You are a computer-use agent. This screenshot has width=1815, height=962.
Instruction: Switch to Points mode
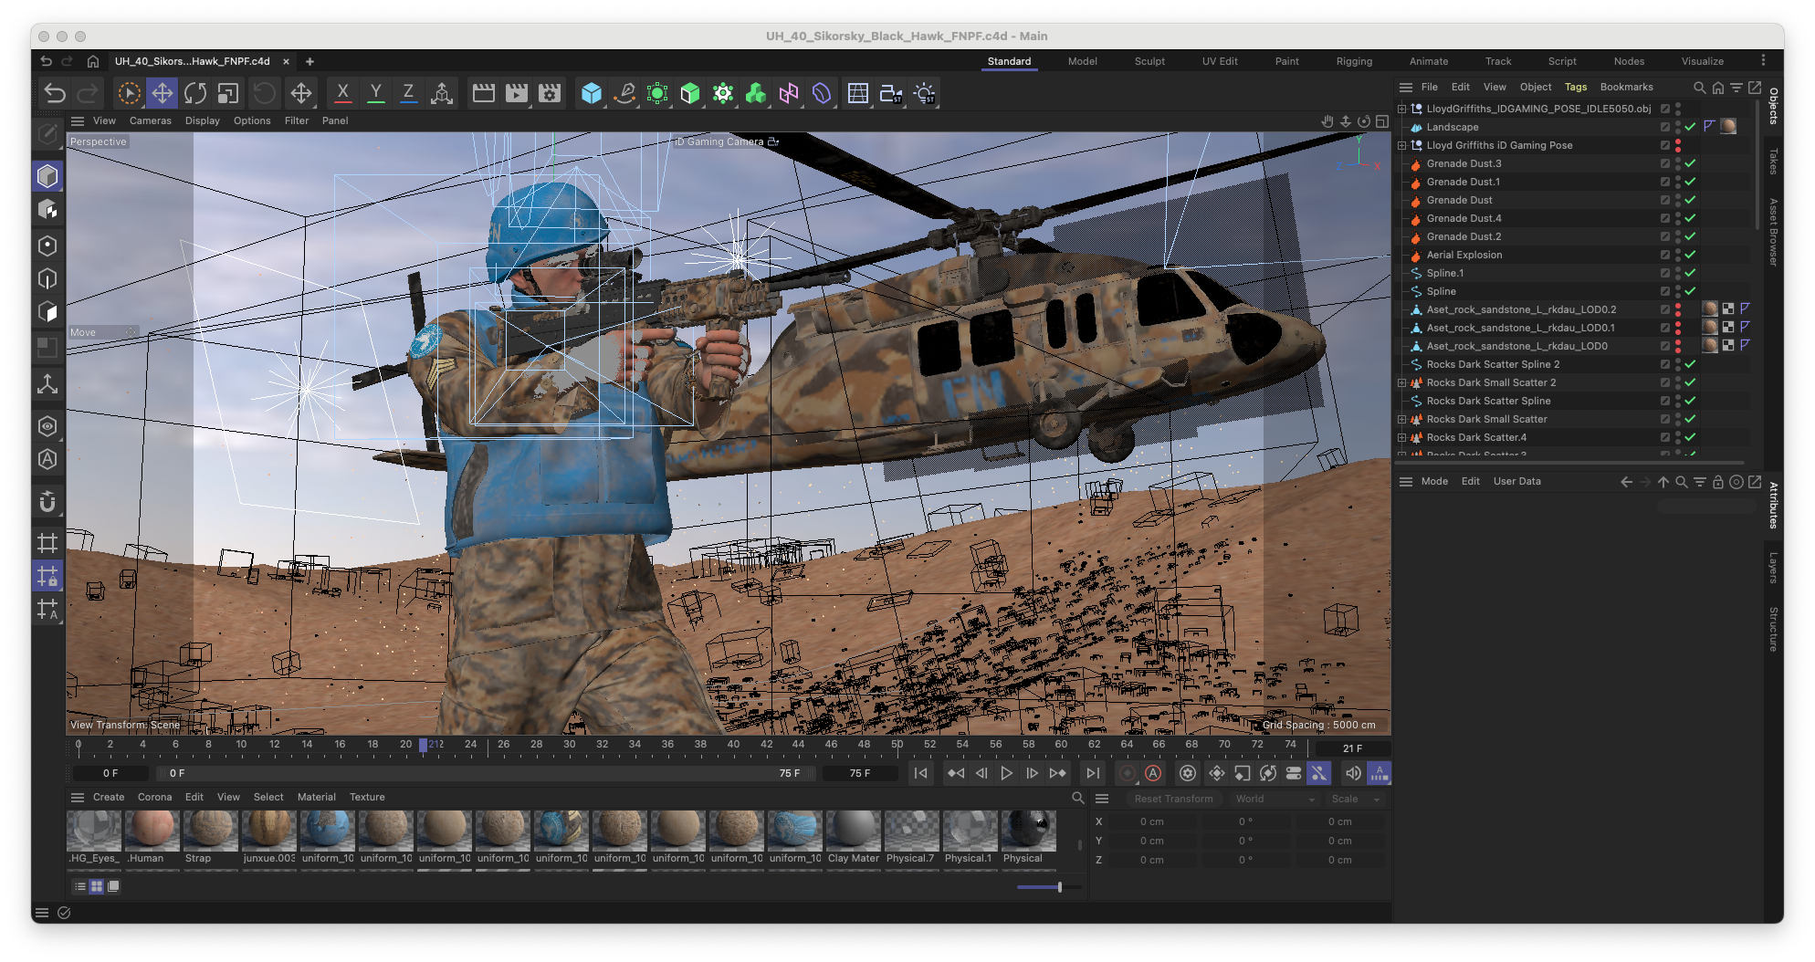pyautogui.click(x=47, y=246)
